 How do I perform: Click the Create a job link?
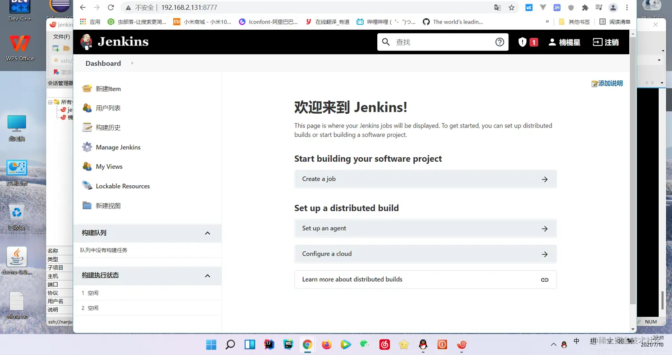(425, 179)
